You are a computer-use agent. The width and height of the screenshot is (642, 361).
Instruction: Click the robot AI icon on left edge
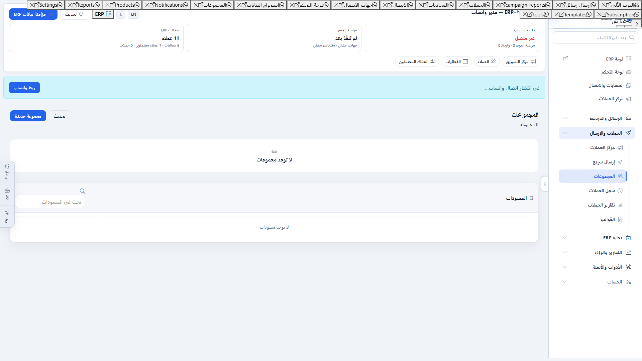[x=7, y=191]
